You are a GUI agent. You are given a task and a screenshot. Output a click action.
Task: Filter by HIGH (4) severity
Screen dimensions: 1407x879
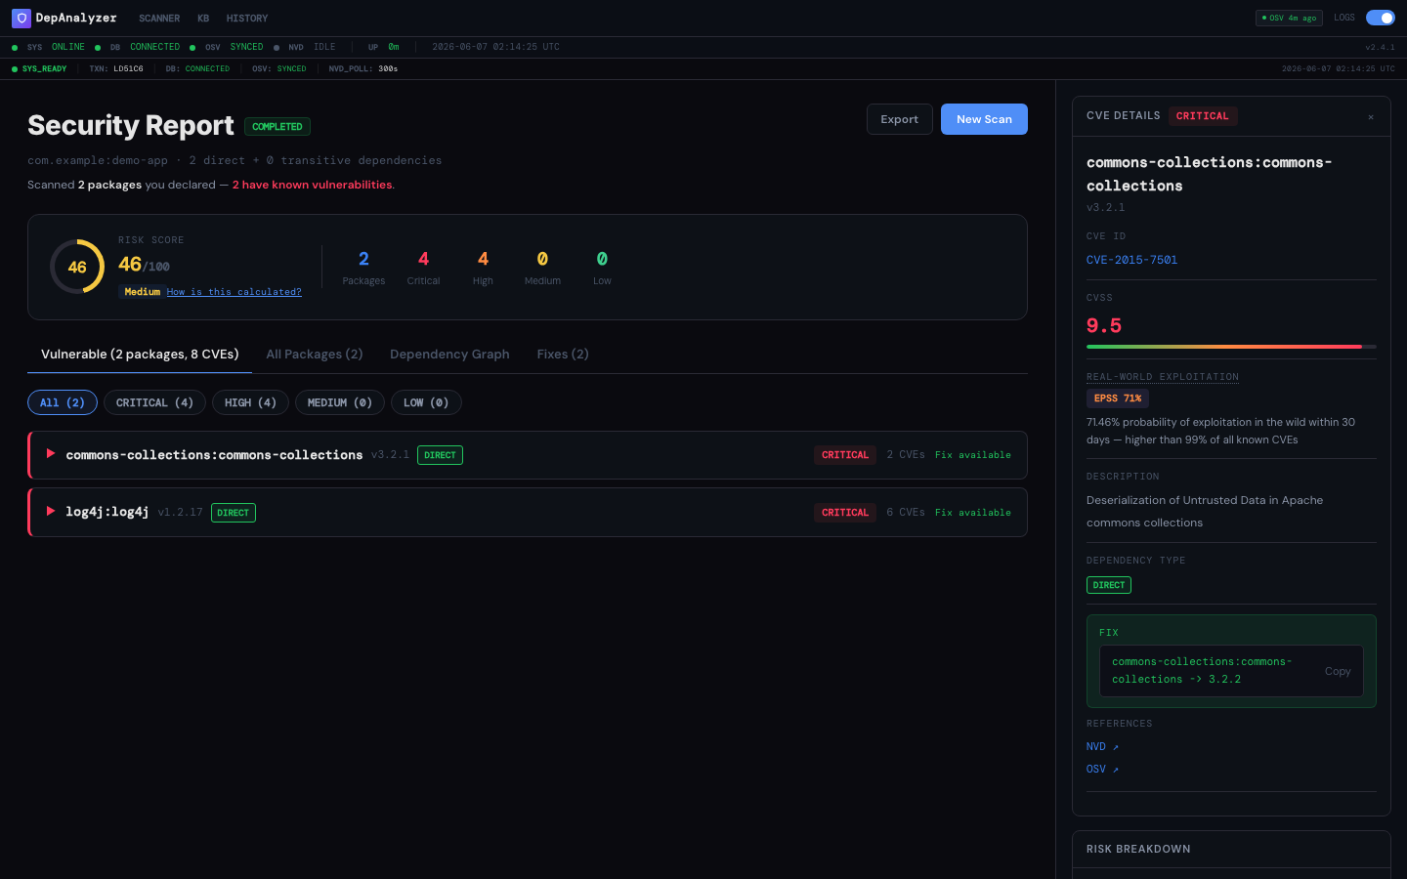point(251,402)
